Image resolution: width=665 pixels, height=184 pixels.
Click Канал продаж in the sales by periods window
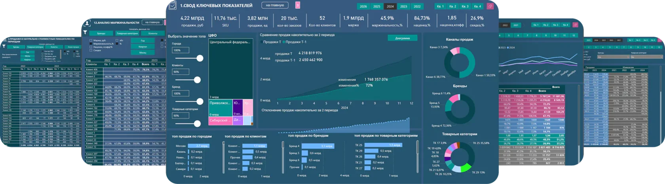click(72, 47)
